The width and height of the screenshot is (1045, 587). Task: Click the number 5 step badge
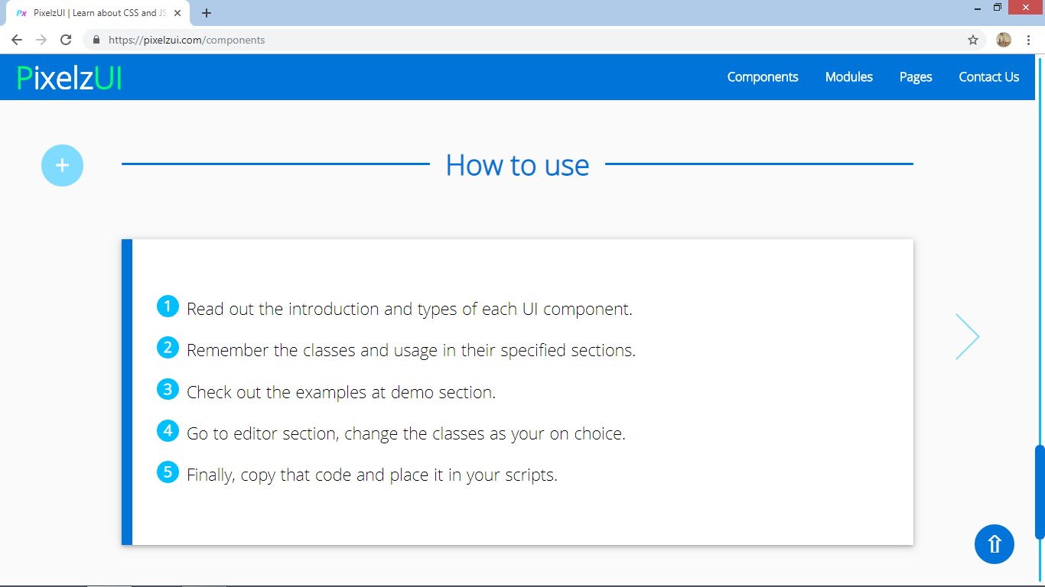168,472
